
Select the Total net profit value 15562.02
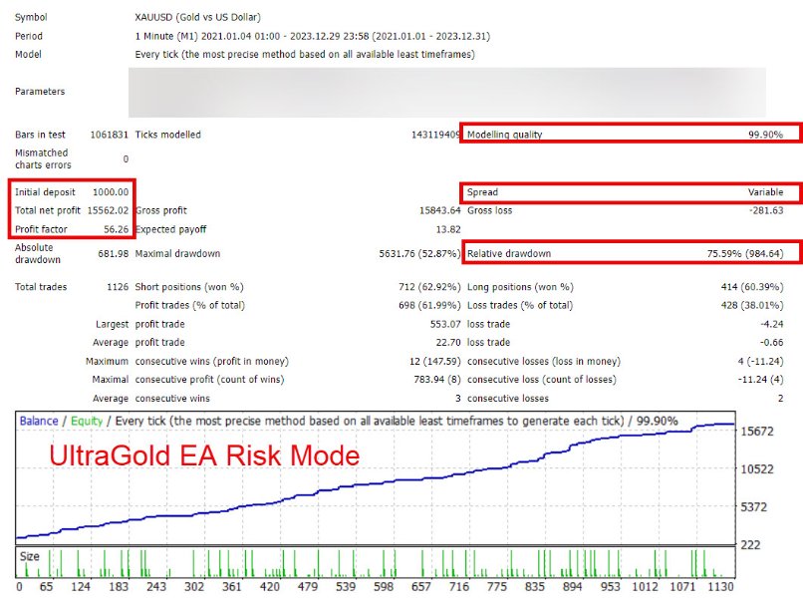click(108, 210)
